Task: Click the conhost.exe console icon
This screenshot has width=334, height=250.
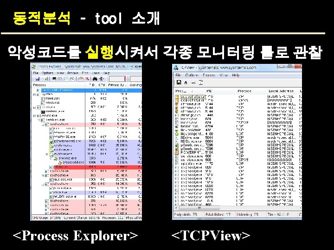Action: point(43,112)
